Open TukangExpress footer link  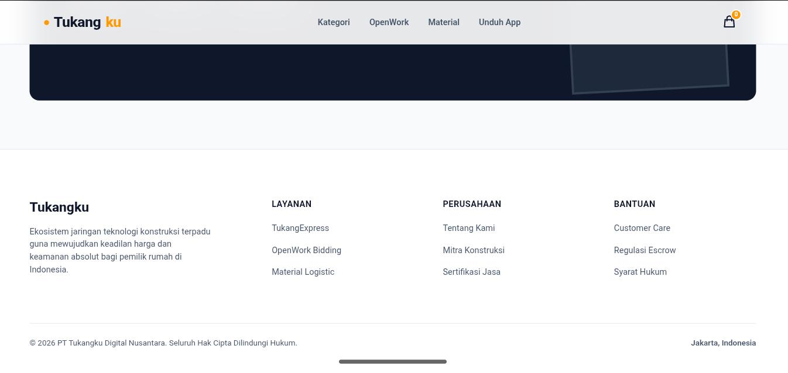click(300, 228)
